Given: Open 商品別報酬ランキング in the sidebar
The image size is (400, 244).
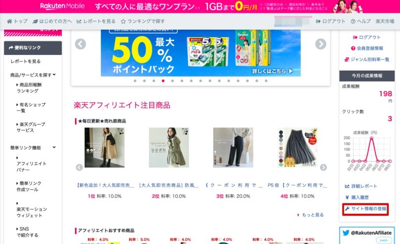Looking at the screenshot, I should 29,88.
